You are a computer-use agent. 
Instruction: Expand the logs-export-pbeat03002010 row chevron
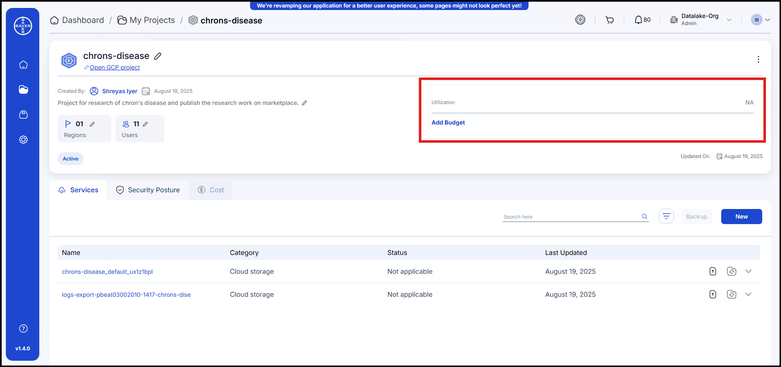pyautogui.click(x=748, y=294)
